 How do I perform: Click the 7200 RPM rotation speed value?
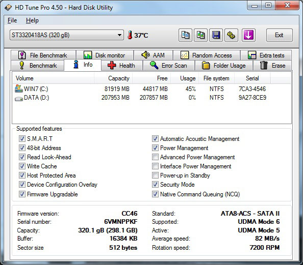pos(265,247)
